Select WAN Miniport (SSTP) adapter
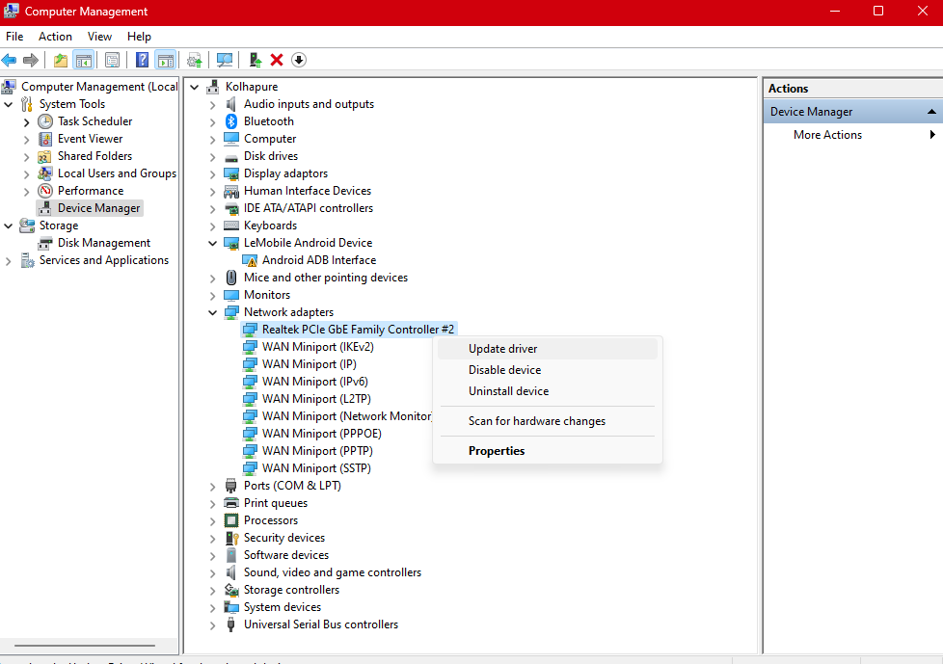This screenshot has height=664, width=943. tap(307, 468)
